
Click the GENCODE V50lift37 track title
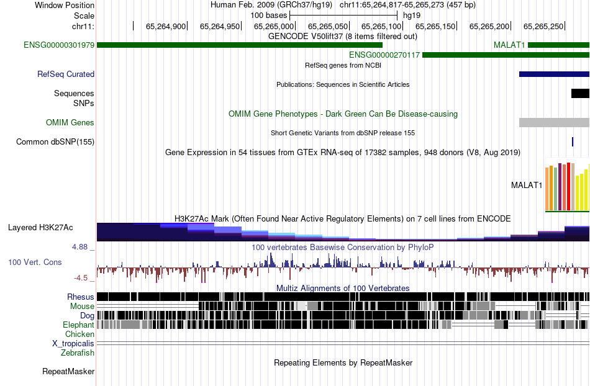click(343, 37)
